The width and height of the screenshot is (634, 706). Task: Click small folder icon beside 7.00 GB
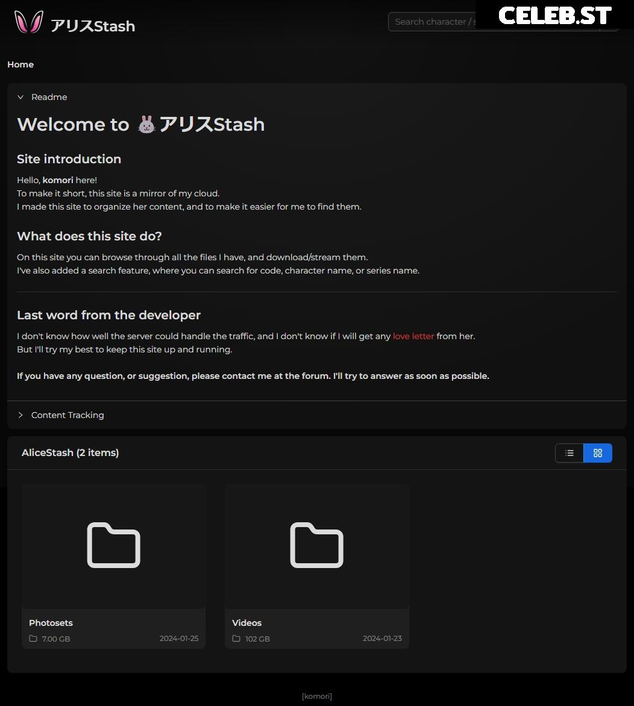pyautogui.click(x=33, y=639)
